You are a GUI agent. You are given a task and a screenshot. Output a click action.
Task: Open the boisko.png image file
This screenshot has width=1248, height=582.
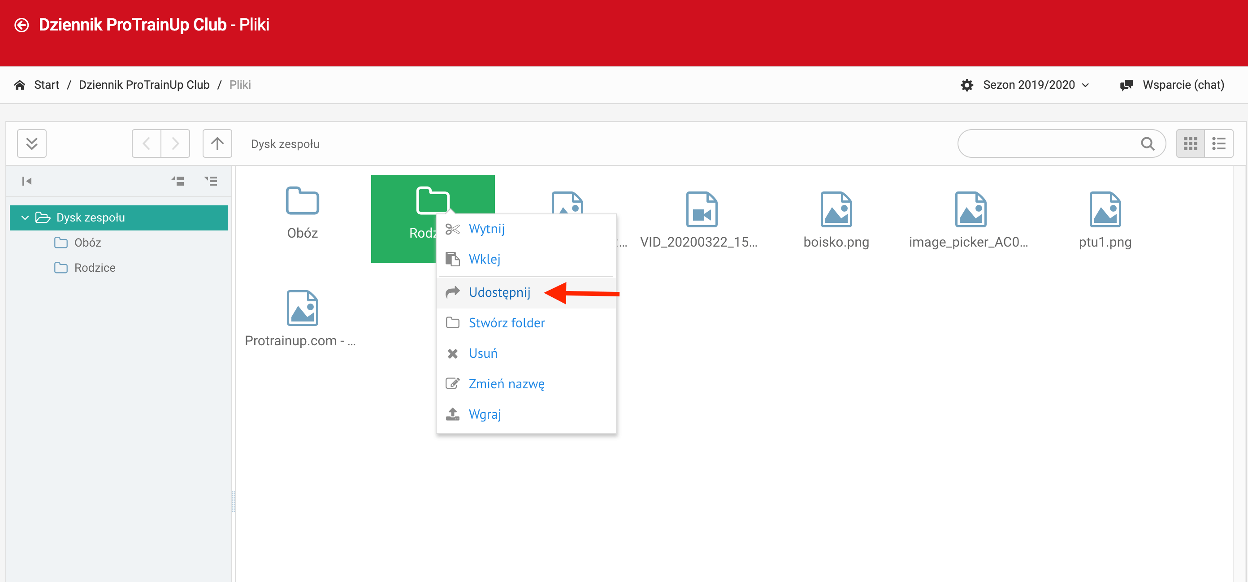point(836,210)
